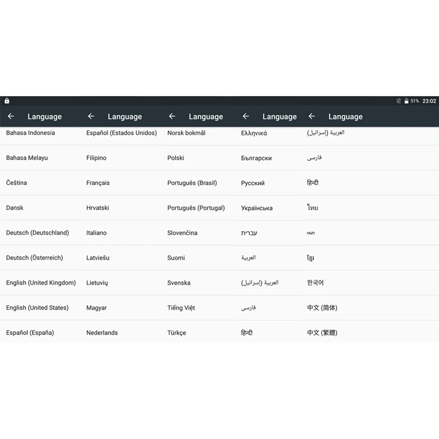Choose Italiano language

(x=96, y=233)
